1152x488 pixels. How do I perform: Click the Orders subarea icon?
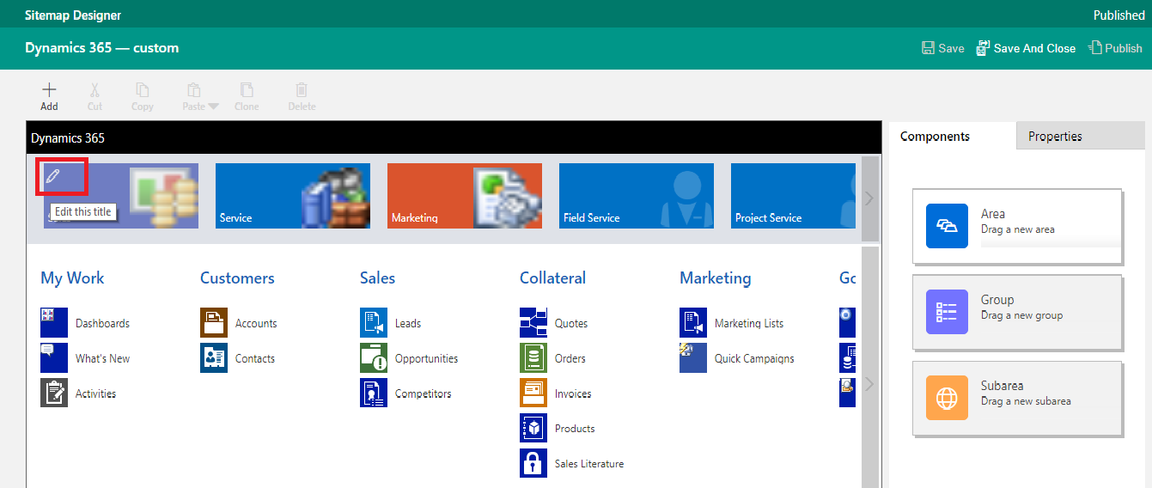(533, 358)
